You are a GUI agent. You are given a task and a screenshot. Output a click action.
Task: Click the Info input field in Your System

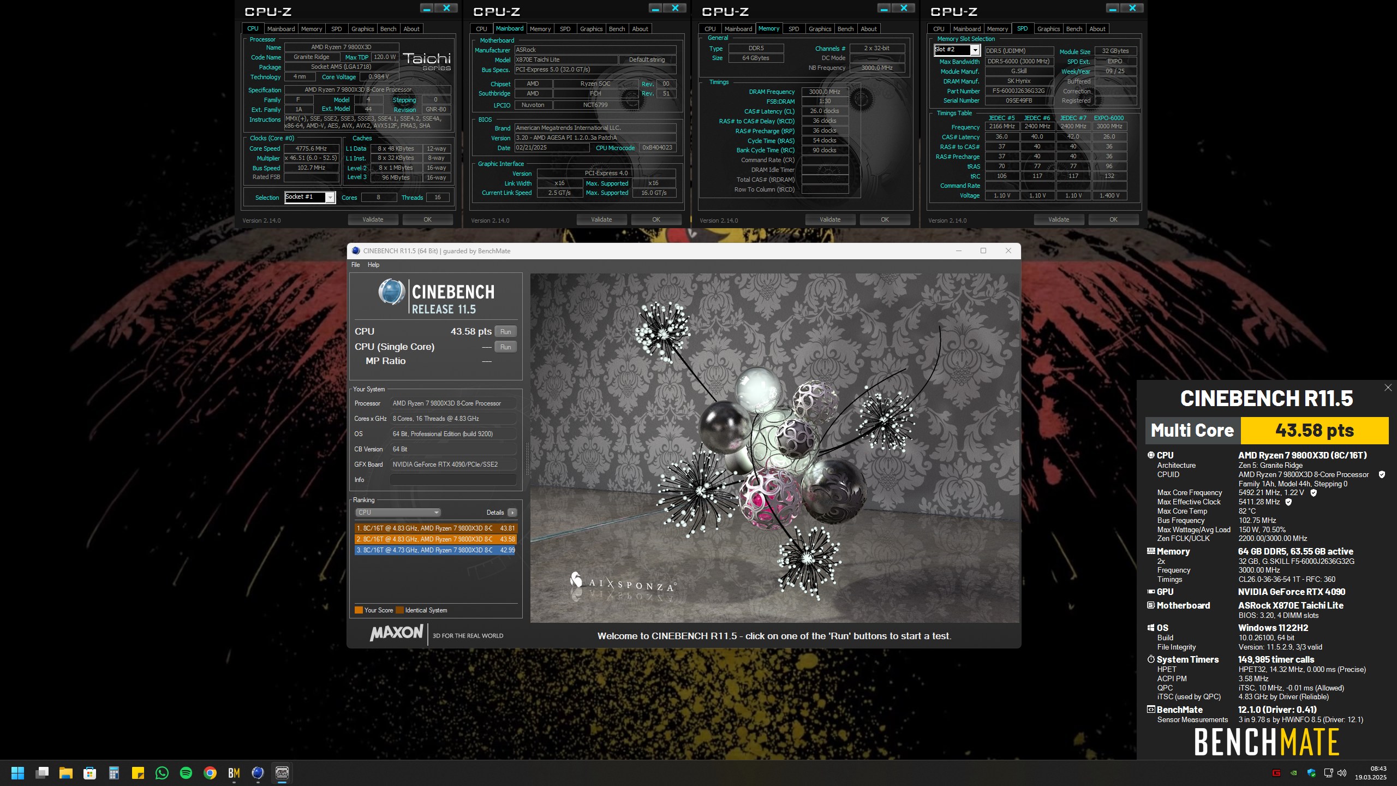tap(453, 480)
